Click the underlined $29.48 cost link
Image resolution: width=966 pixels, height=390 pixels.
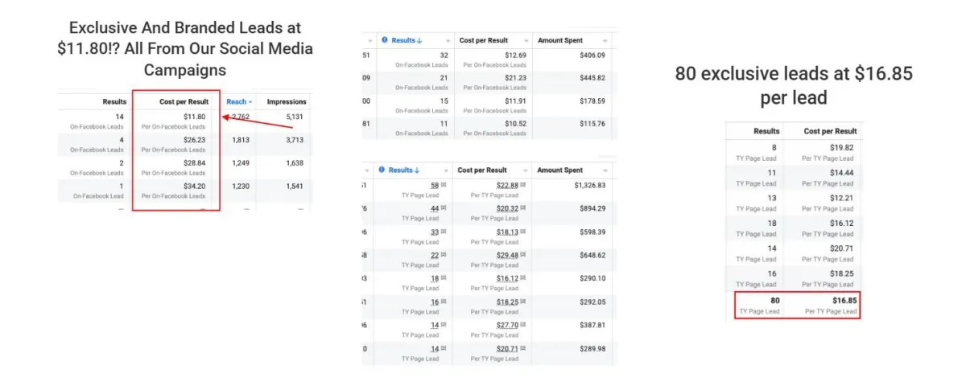click(x=508, y=256)
